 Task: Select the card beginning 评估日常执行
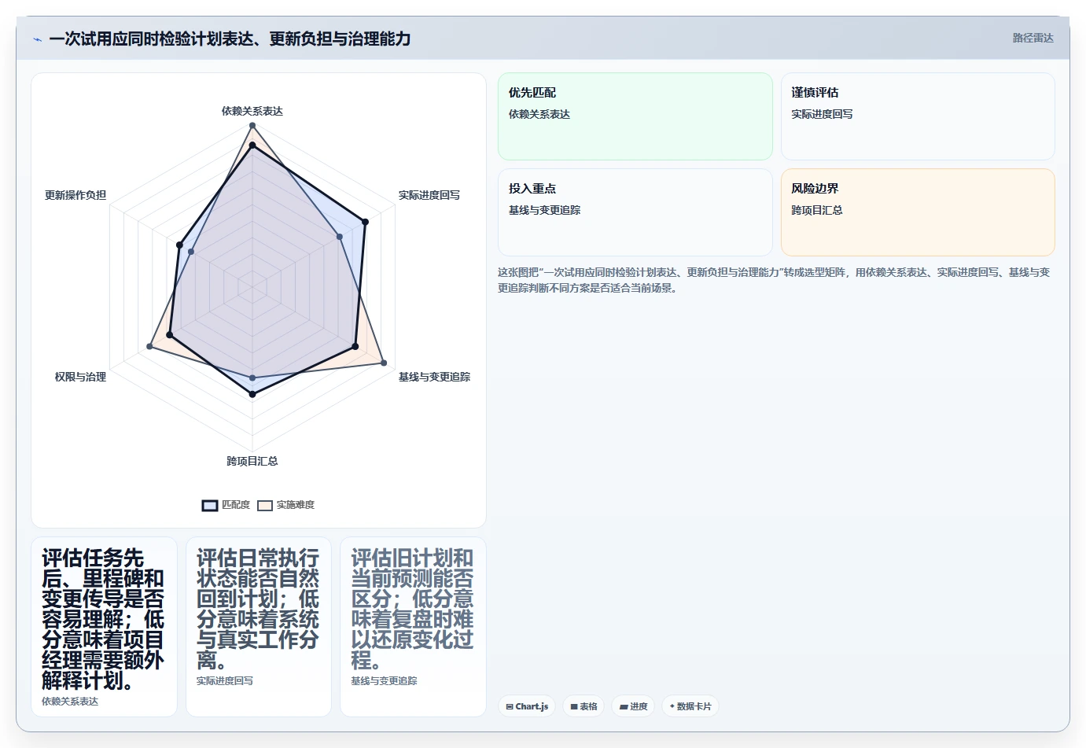point(259,627)
